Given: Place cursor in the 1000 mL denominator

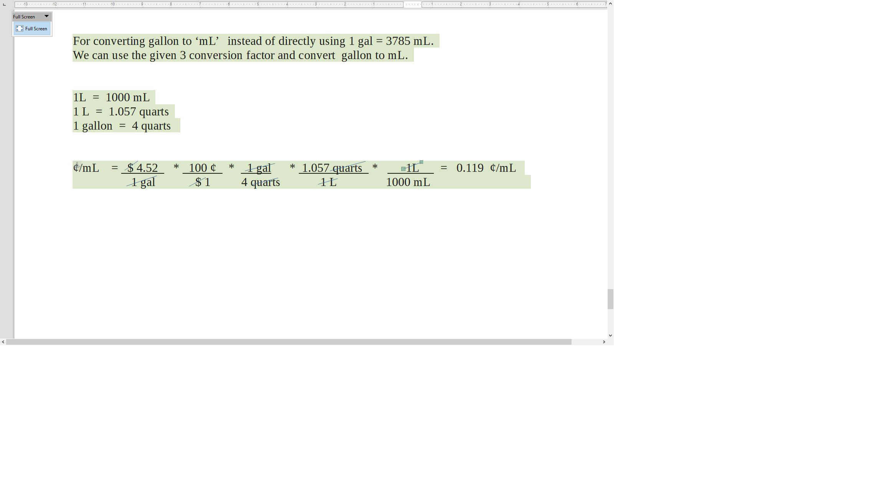Looking at the screenshot, I should (408, 182).
